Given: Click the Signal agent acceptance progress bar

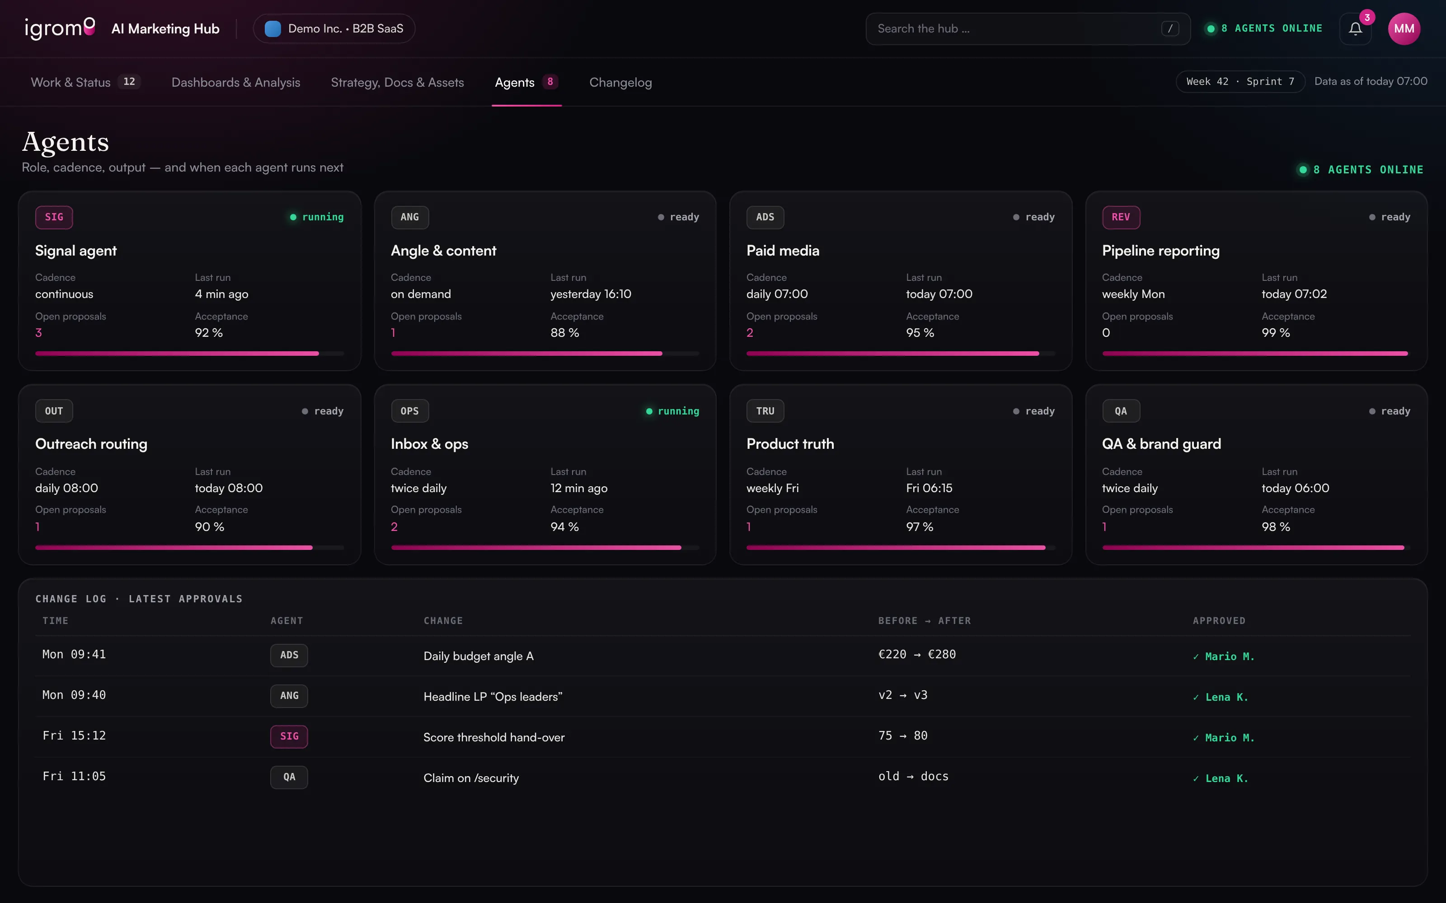Looking at the screenshot, I should pyautogui.click(x=189, y=354).
